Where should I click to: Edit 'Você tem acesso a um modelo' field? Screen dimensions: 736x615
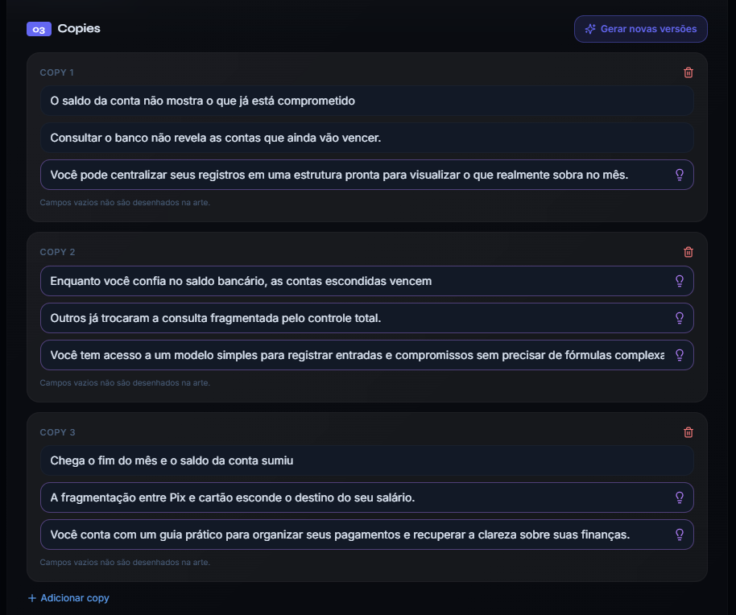pyautogui.click(x=367, y=355)
